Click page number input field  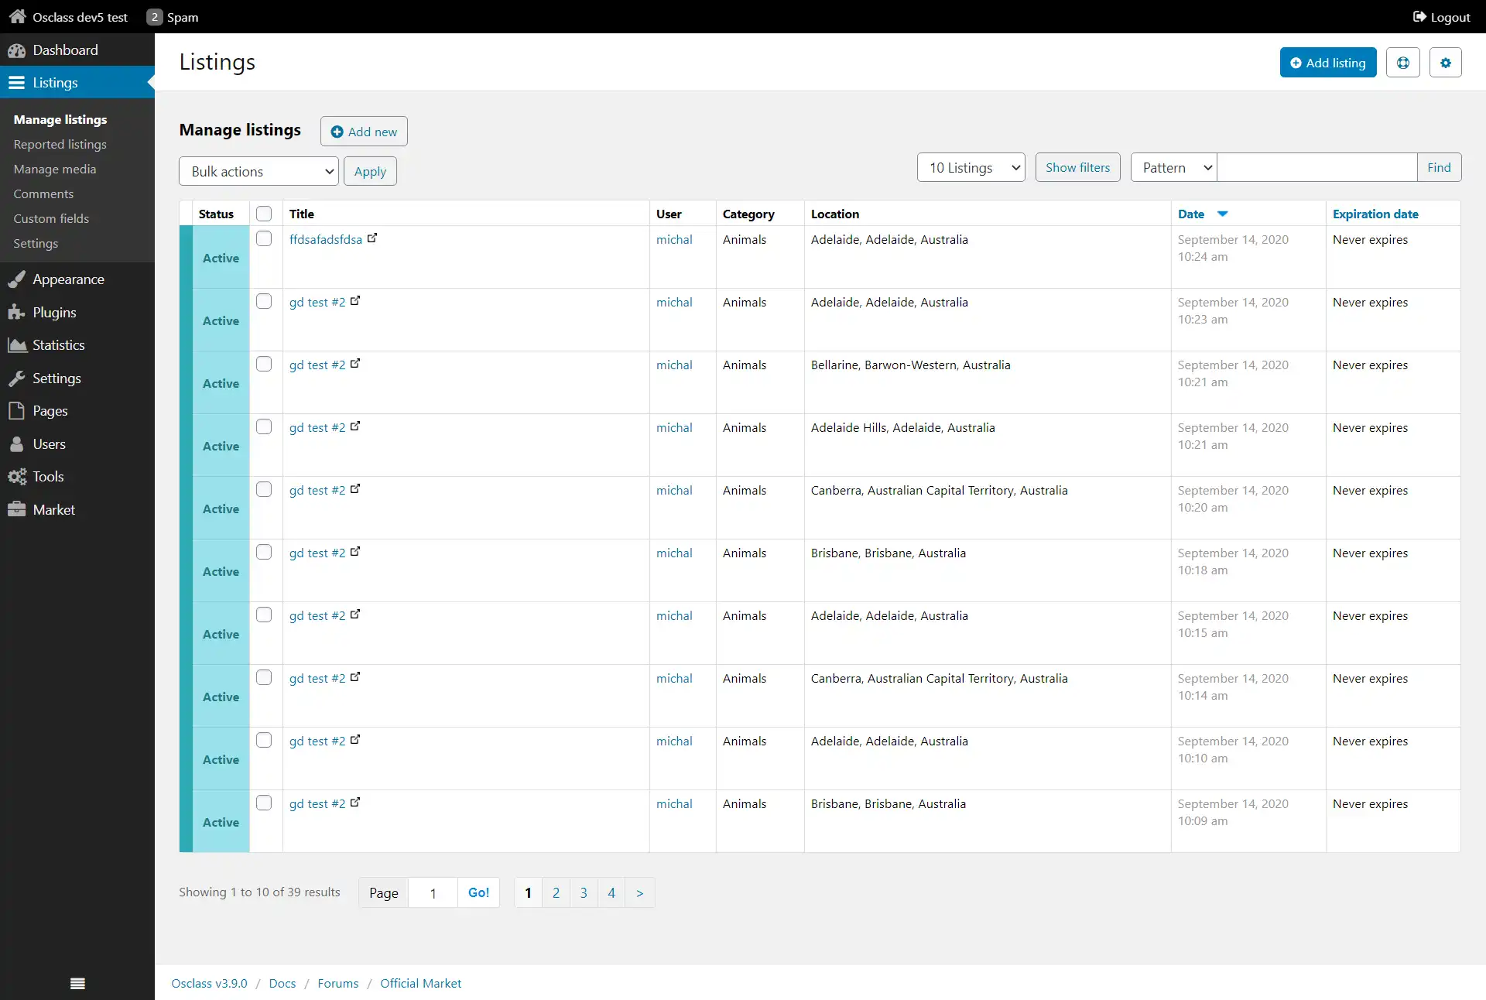click(x=433, y=892)
